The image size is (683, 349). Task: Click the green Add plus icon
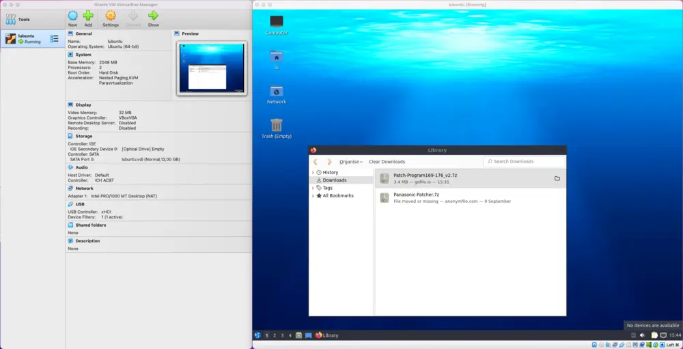(88, 16)
